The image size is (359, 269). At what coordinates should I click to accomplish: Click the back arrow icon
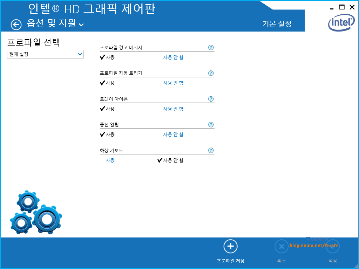16,25
